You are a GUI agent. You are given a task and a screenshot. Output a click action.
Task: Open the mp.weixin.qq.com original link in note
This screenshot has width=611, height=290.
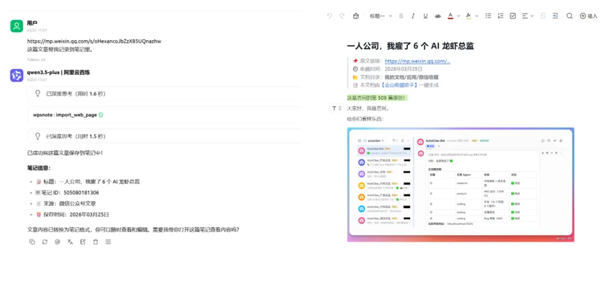418,61
